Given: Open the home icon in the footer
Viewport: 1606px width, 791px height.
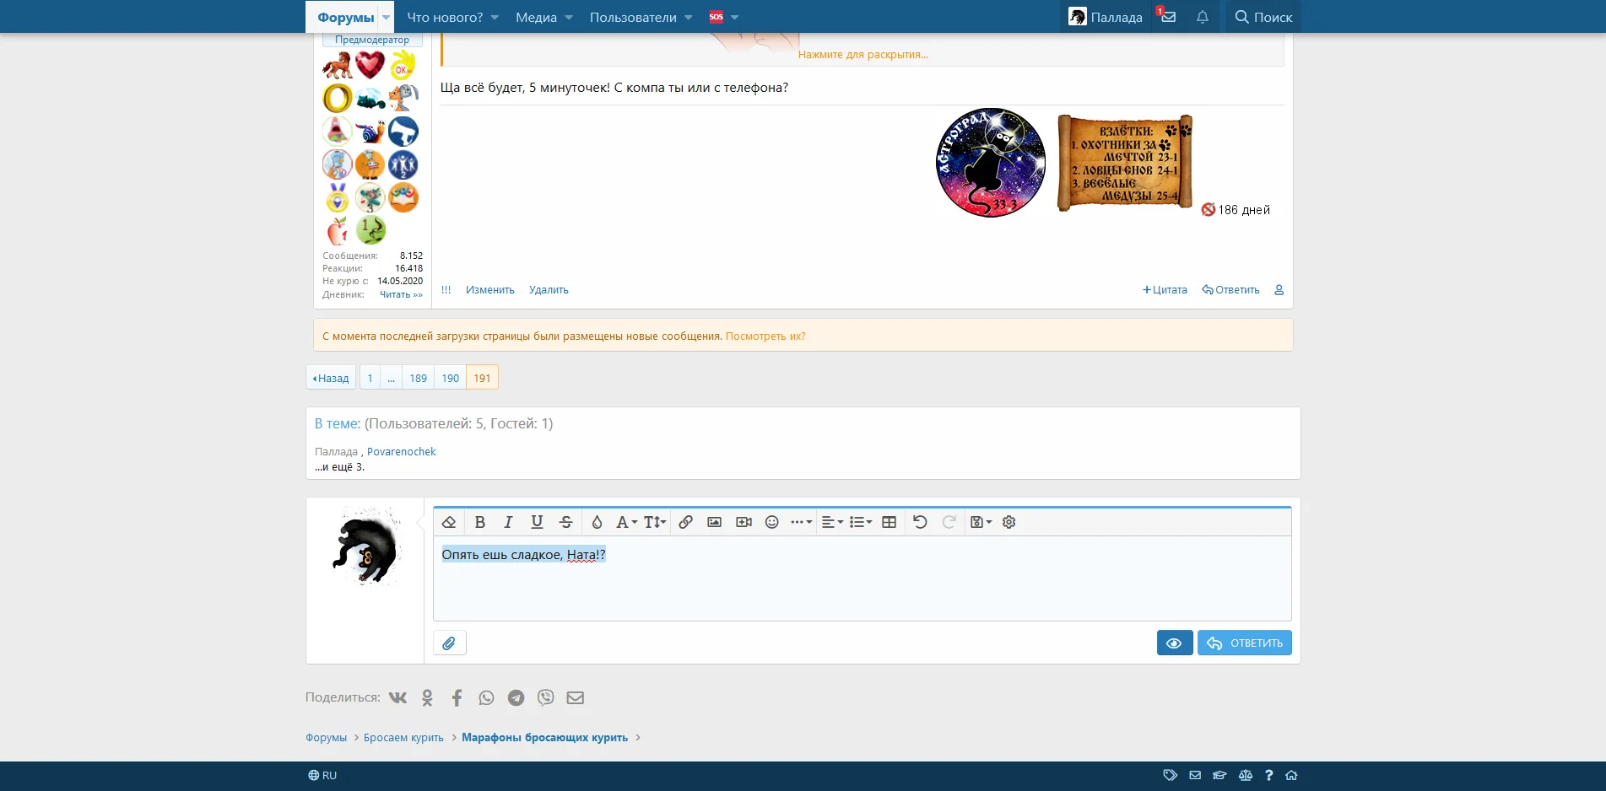Looking at the screenshot, I should (1291, 775).
